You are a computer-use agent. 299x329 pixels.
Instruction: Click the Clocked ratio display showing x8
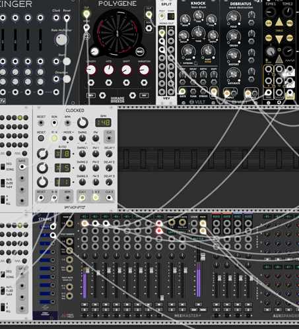pos(63,154)
